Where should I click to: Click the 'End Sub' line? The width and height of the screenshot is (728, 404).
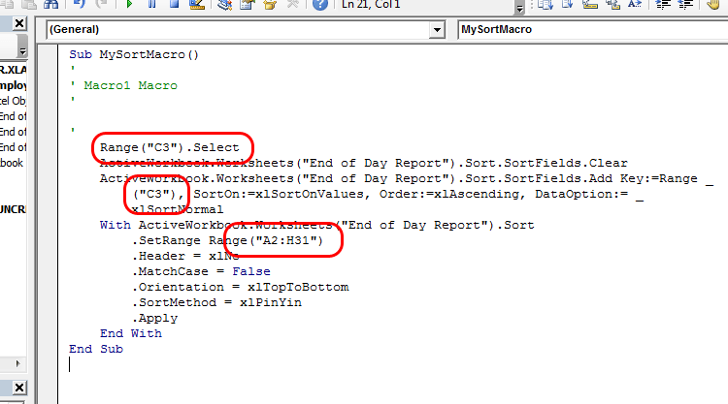pos(96,349)
